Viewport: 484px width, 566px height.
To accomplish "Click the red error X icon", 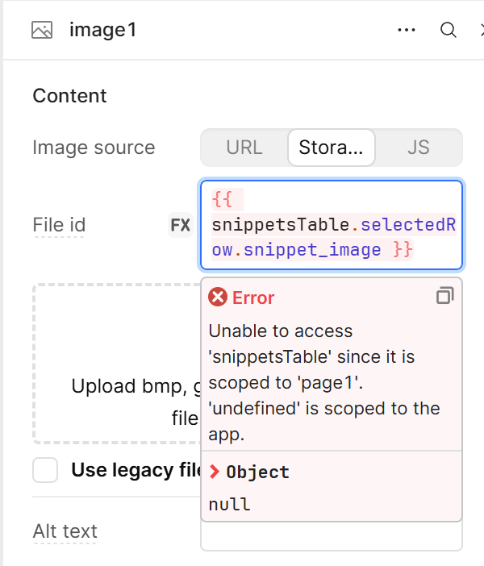I will 218,297.
